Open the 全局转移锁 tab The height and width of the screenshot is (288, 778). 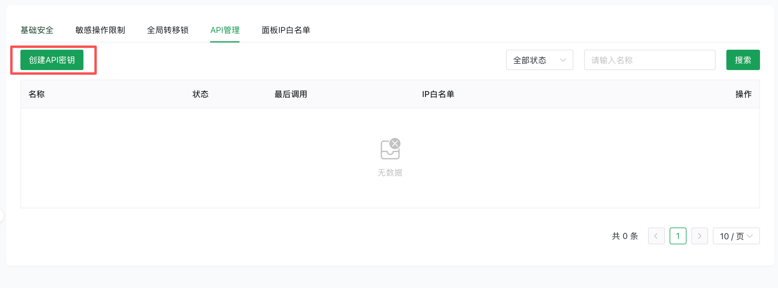coord(167,30)
